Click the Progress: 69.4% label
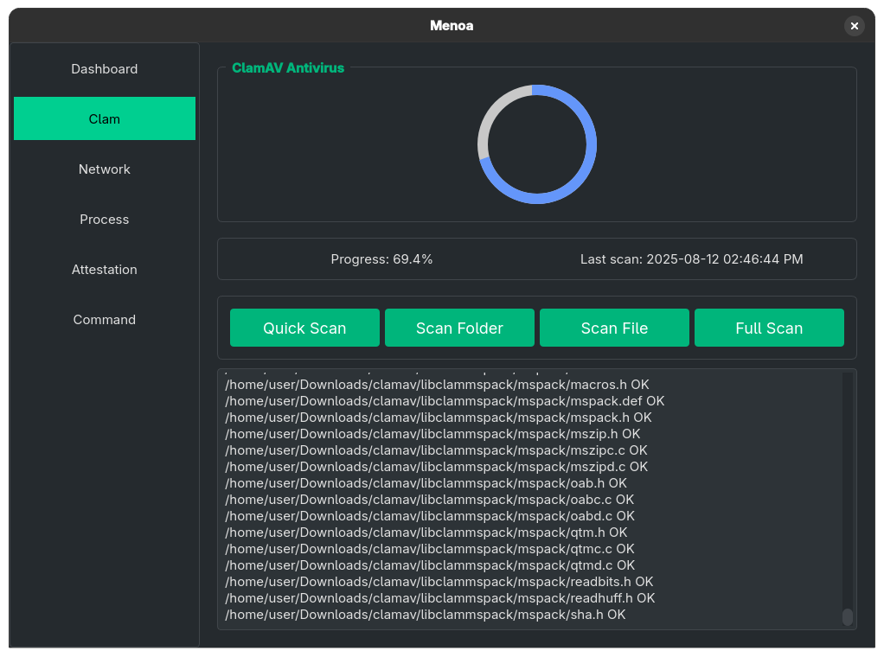The height and width of the screenshot is (657, 884). coord(381,259)
